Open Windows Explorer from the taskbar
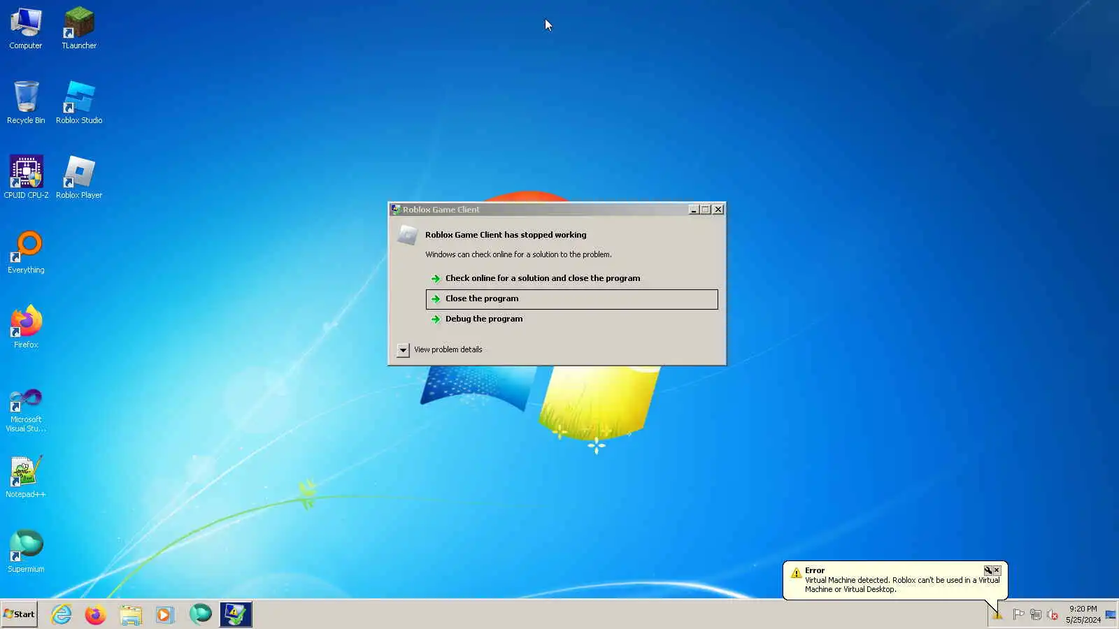The height and width of the screenshot is (629, 1119). pos(130,614)
